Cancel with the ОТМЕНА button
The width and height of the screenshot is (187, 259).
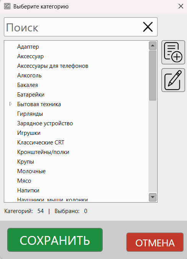[x=155, y=242]
